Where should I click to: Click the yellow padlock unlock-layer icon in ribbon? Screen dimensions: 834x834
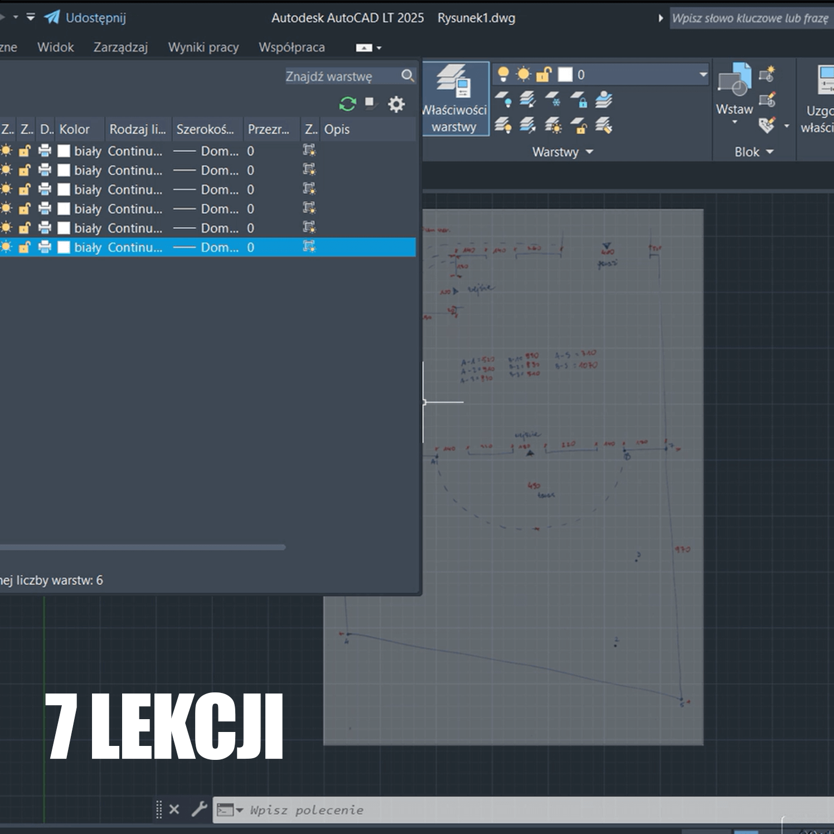point(579,126)
